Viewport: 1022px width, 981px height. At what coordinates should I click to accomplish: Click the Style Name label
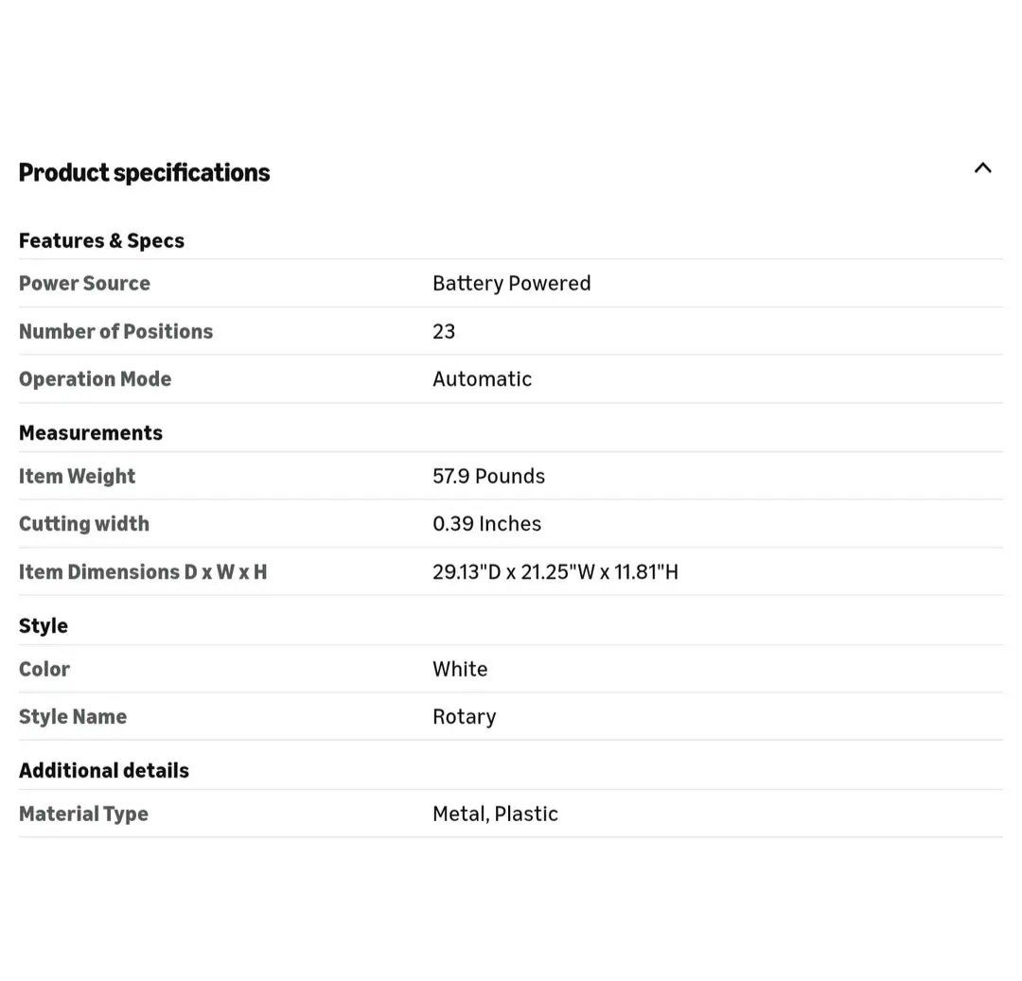73,716
